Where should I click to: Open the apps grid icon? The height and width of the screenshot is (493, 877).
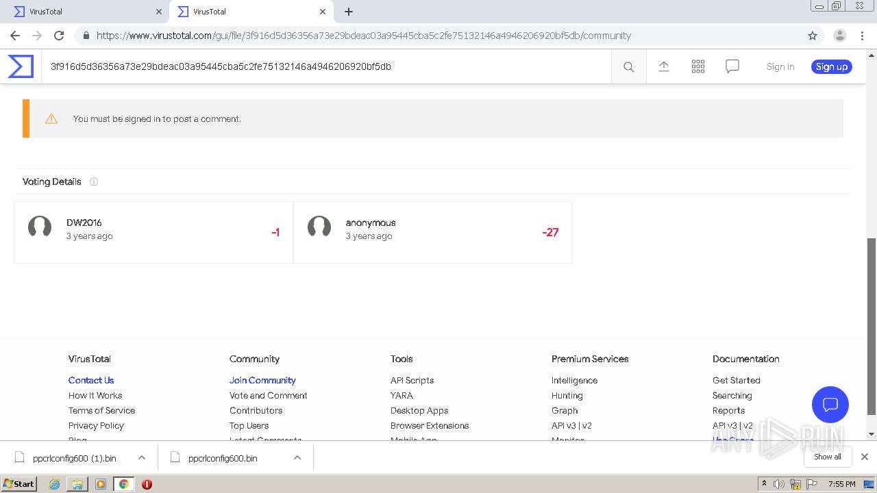698,66
